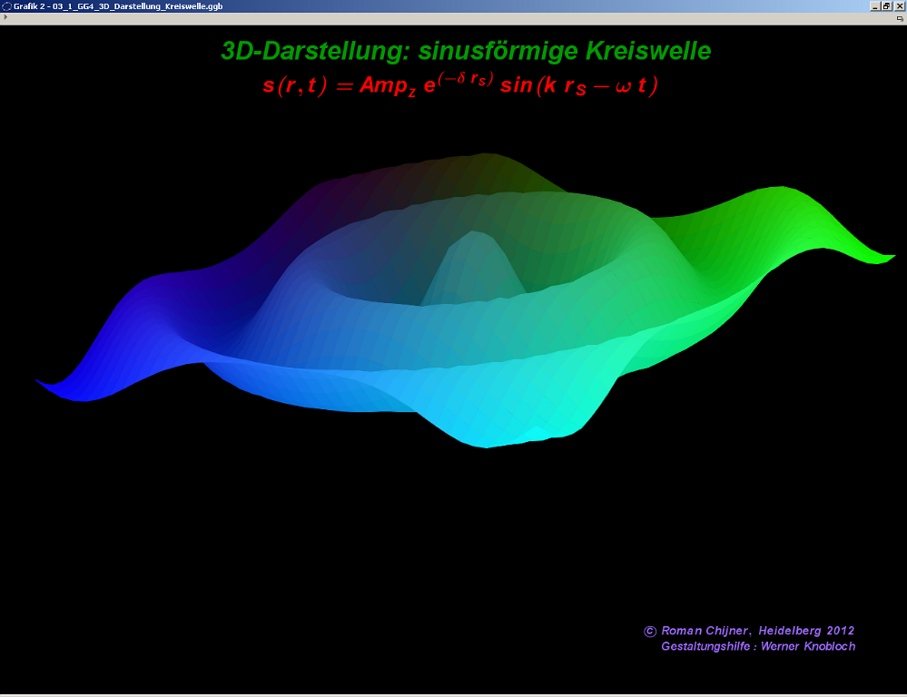Click the empty black canvas below the wave
907x697 pixels.
363,563
